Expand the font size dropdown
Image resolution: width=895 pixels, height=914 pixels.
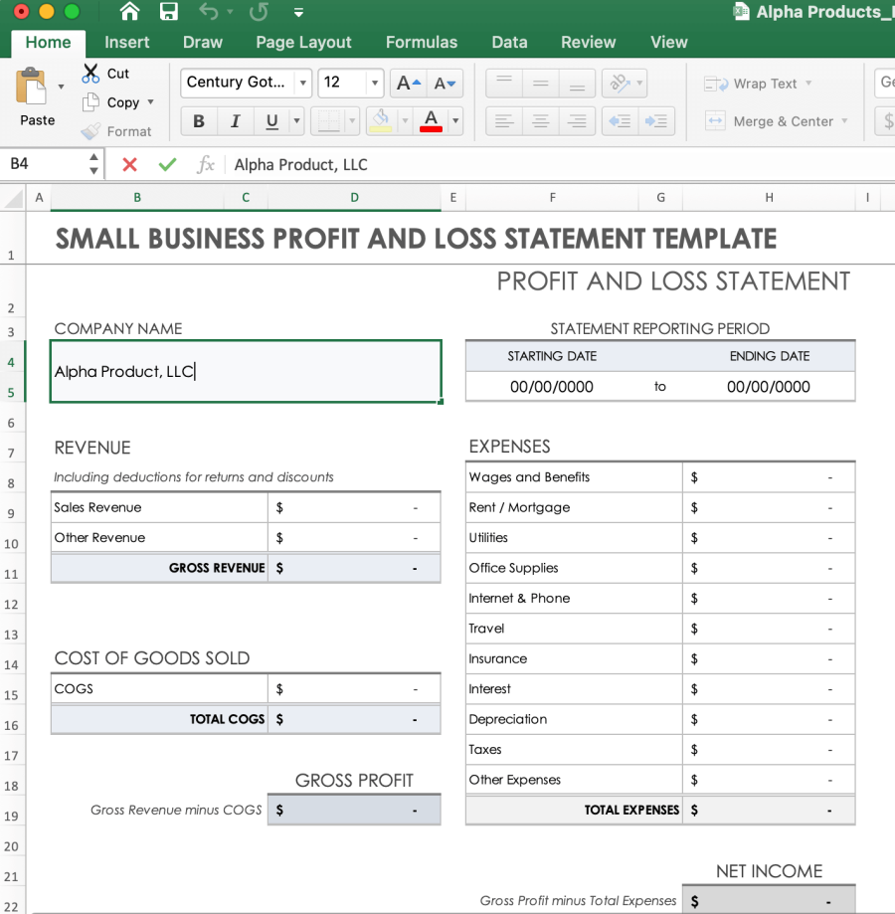[376, 83]
